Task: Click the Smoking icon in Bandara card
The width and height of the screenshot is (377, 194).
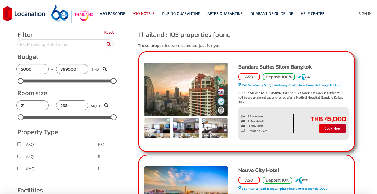Action: 243,131
